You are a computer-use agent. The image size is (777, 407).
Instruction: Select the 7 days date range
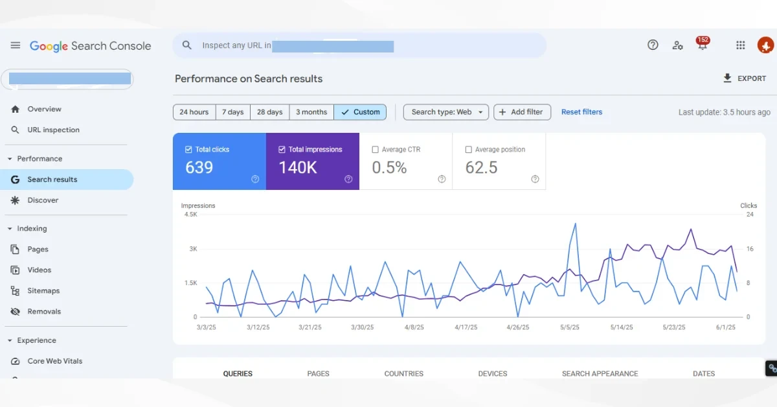click(x=232, y=112)
